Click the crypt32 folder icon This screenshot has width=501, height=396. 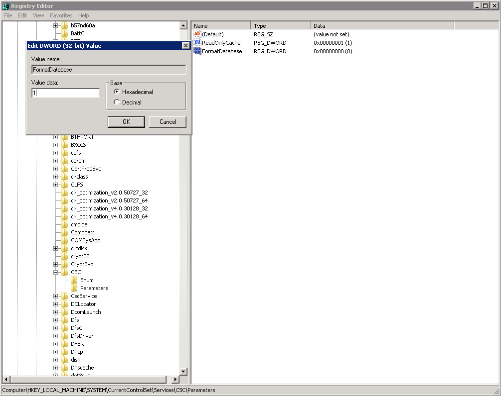coord(64,256)
